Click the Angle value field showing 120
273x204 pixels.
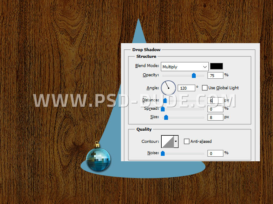coord(186,88)
